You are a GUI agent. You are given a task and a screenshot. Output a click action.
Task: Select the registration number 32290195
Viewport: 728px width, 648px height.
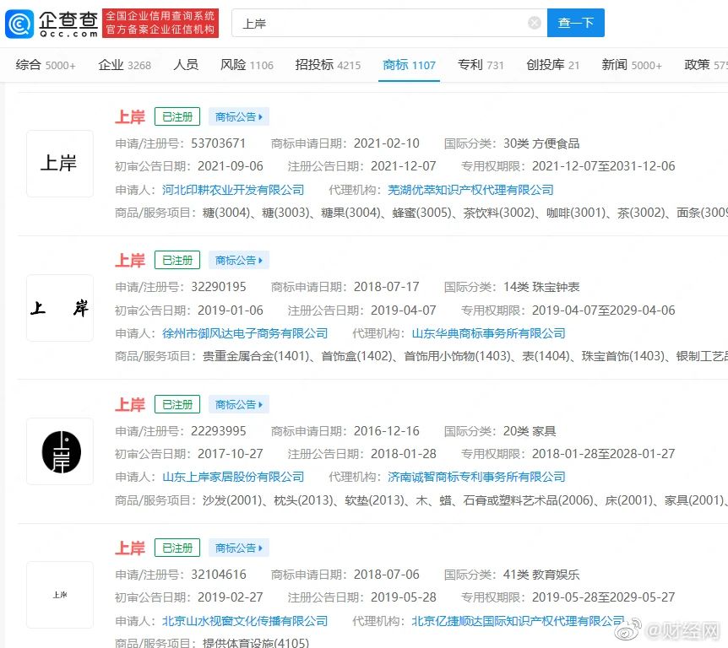click(218, 287)
